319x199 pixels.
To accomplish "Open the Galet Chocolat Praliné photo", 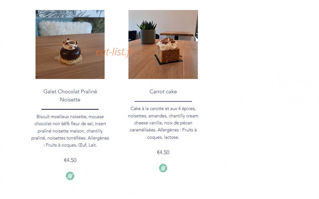I will [x=70, y=44].
